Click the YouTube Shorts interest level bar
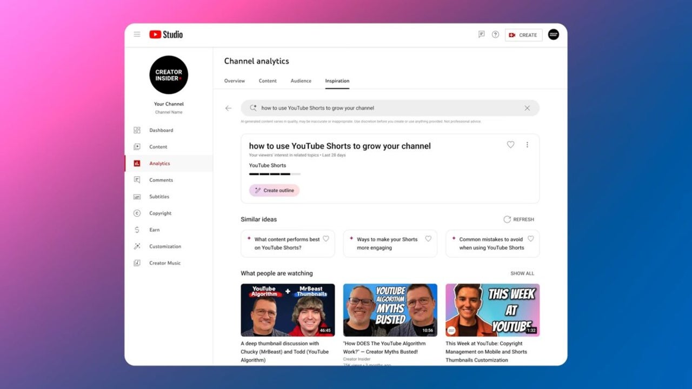The height and width of the screenshot is (389, 692). click(275, 174)
